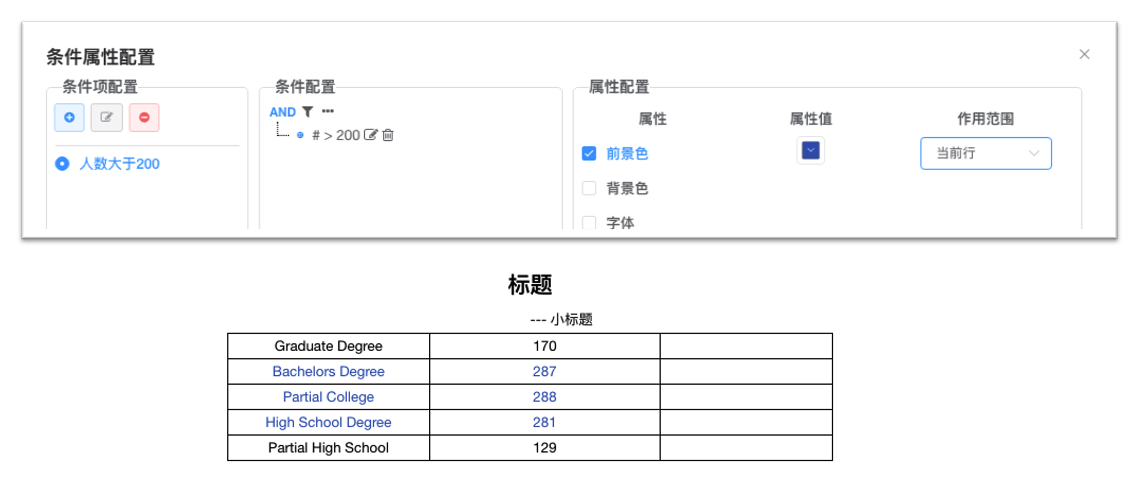Screen dimensions: 1147x484
Task: Delete the # > 200 condition with trash icon
Action: coord(388,135)
